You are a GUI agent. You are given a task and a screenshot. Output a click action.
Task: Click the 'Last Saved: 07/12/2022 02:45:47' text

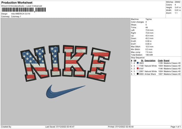coord(60,127)
